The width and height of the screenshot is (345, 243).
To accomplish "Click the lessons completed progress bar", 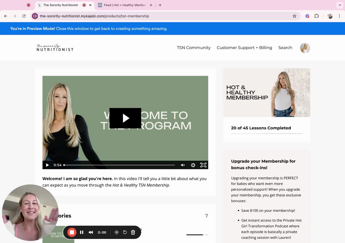I will (x=267, y=134).
